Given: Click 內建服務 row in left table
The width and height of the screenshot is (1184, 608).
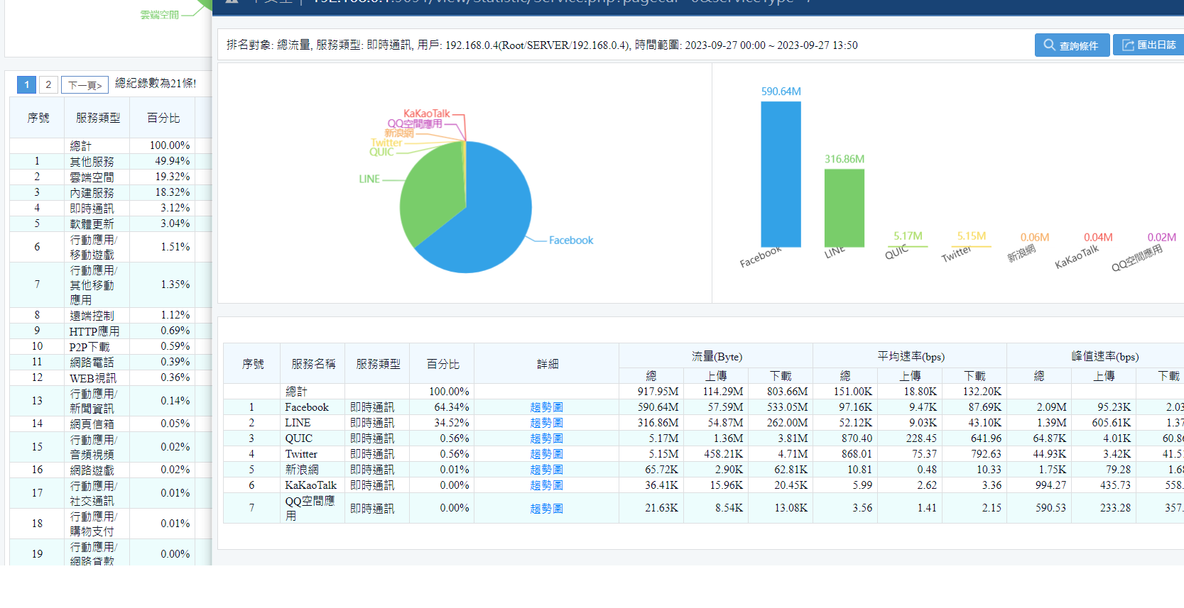Looking at the screenshot, I should click(x=111, y=193).
